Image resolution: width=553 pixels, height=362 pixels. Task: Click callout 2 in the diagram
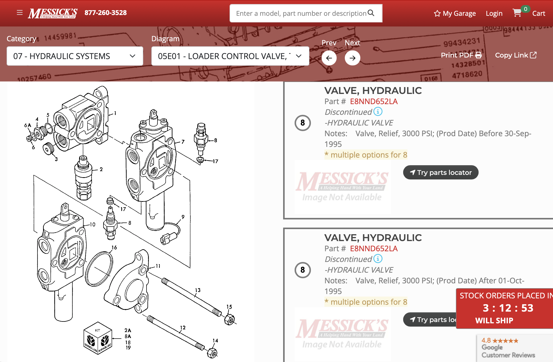(x=101, y=169)
